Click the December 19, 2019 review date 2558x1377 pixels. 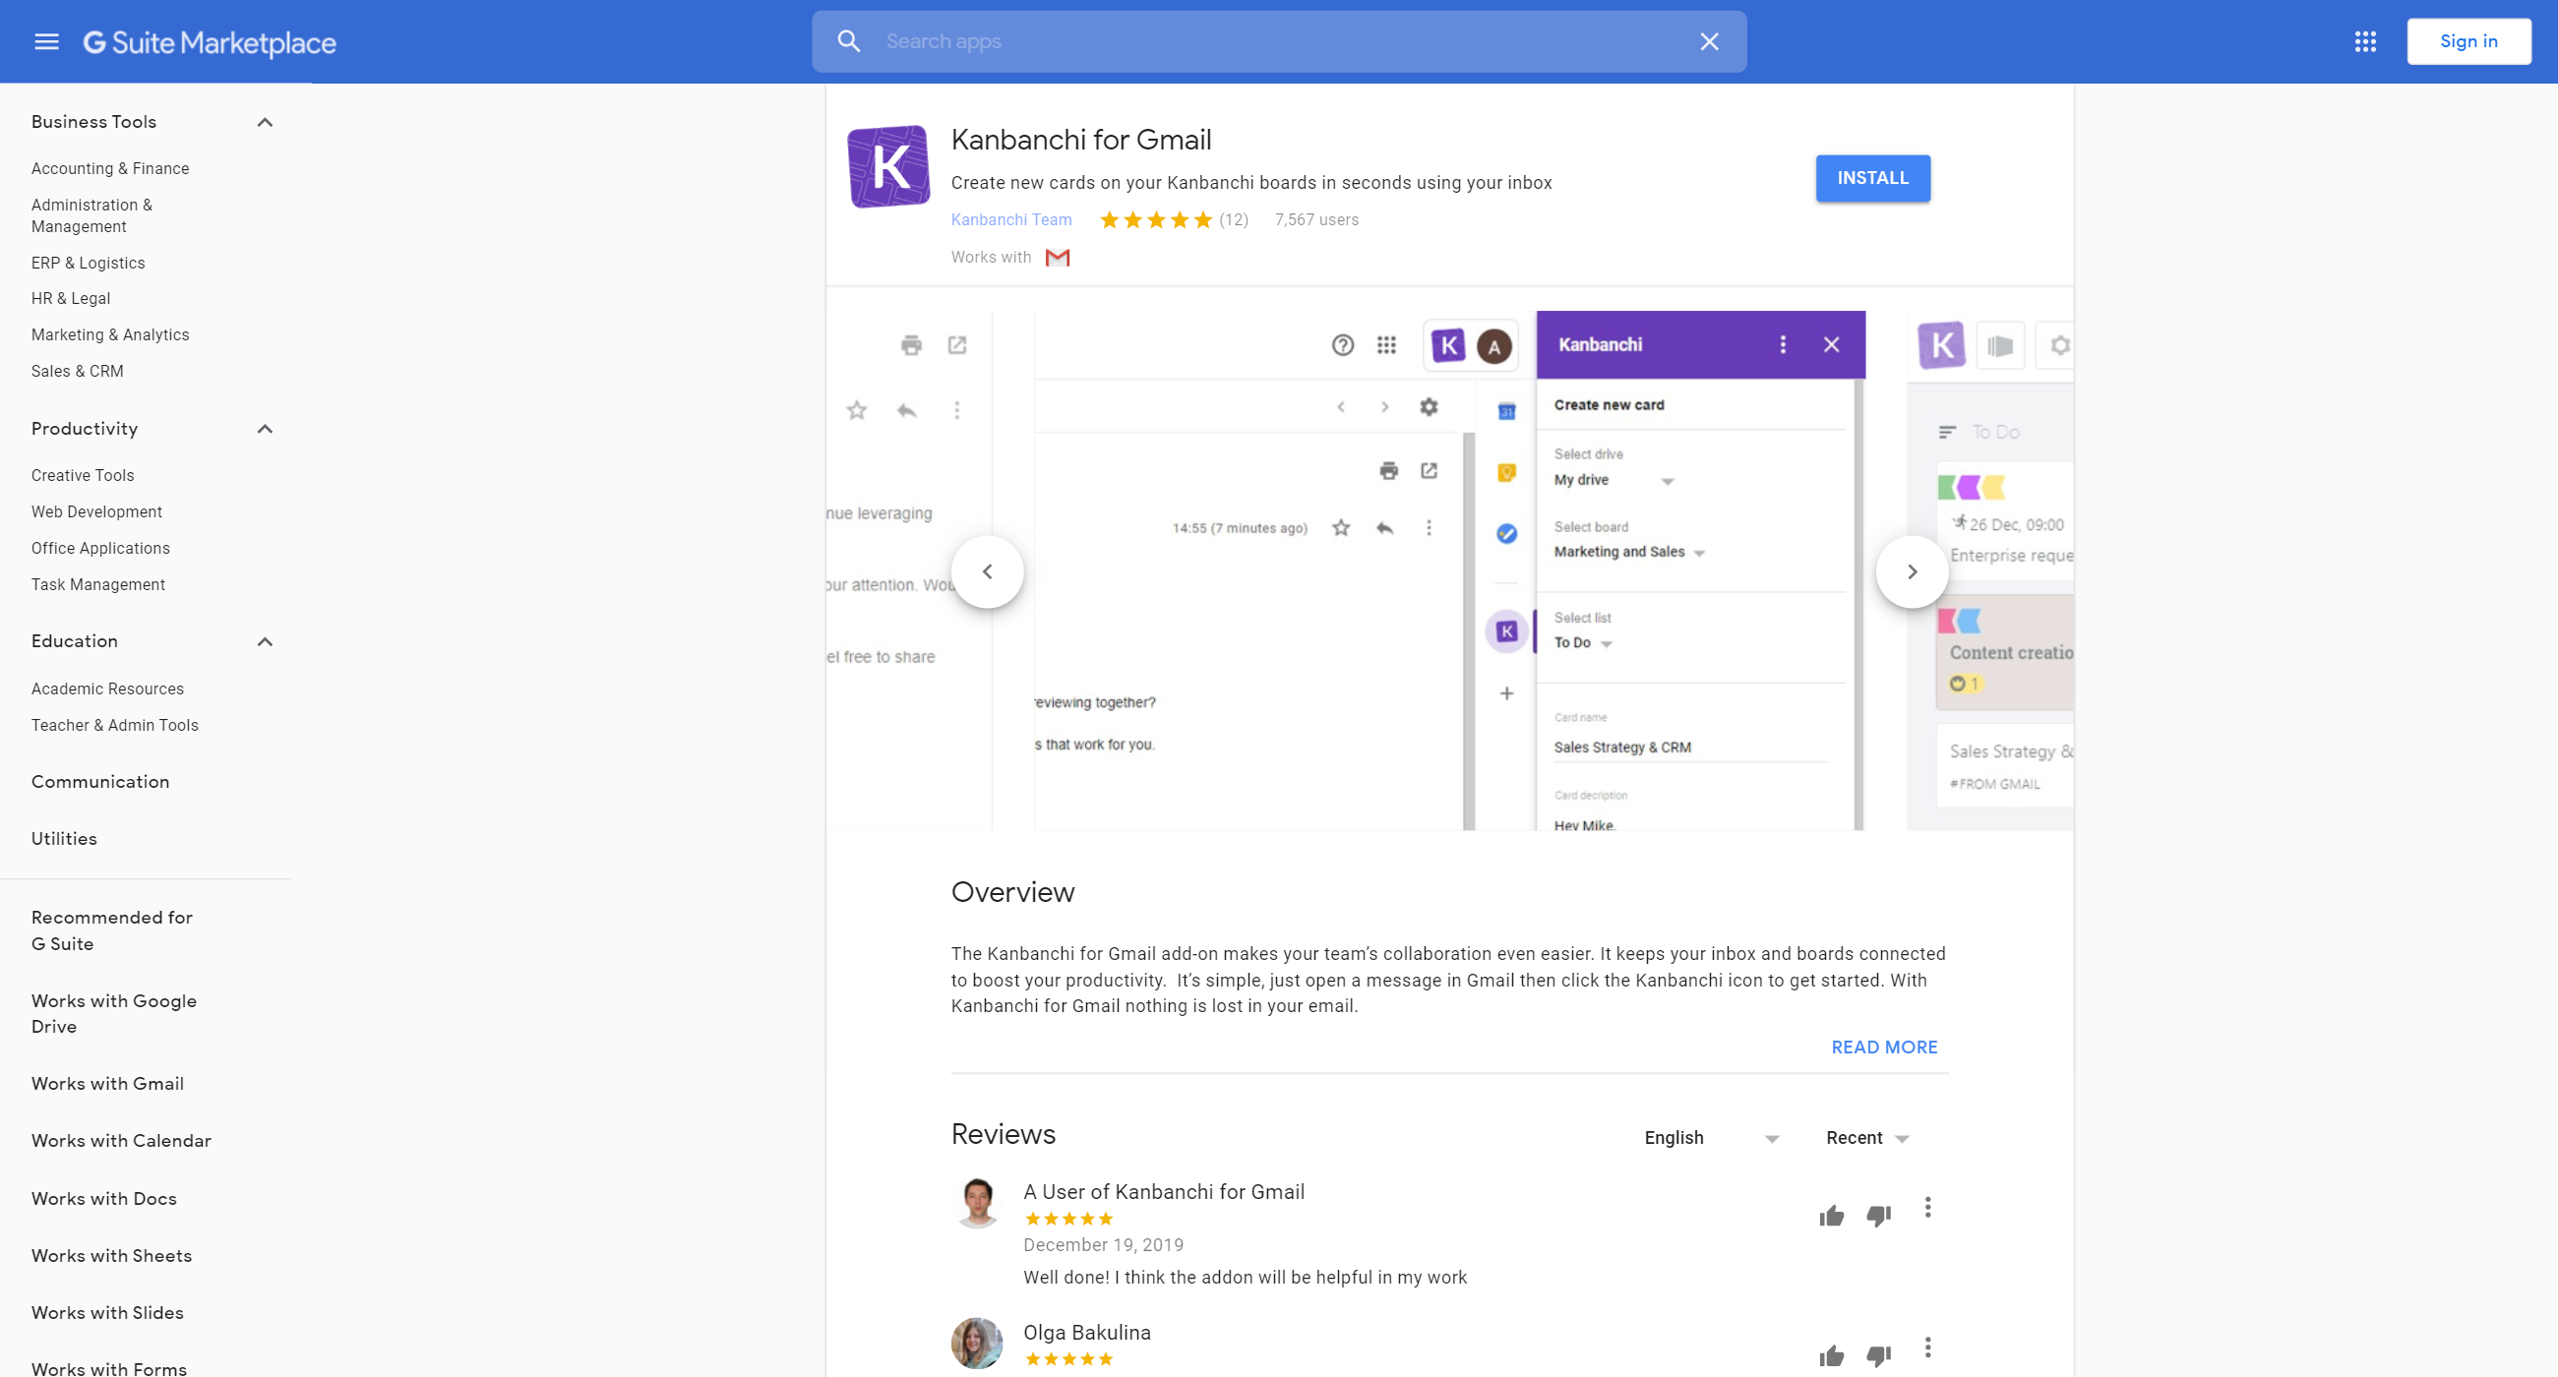click(x=1102, y=1245)
